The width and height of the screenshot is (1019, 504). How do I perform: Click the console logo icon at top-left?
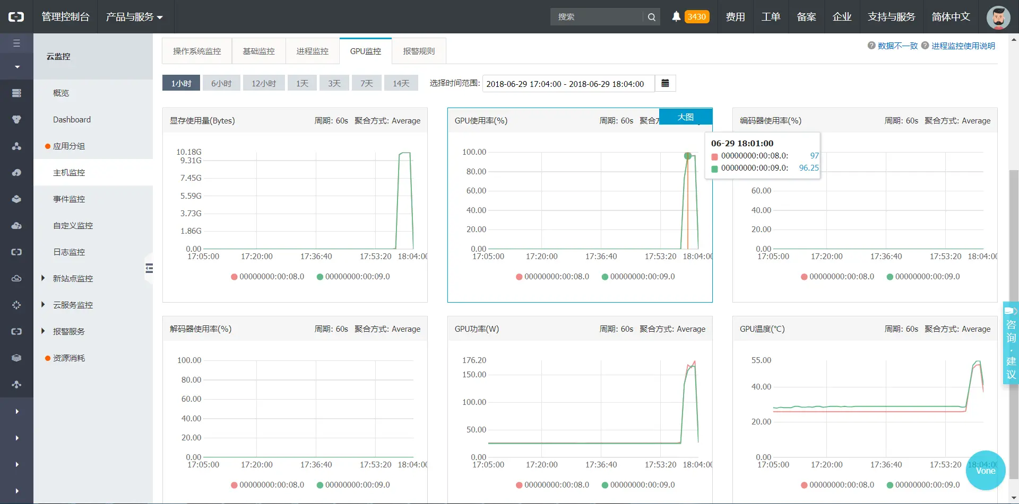(16, 17)
